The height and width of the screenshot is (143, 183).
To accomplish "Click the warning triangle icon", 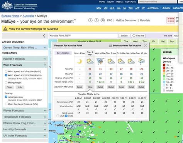I will point(5,29).
